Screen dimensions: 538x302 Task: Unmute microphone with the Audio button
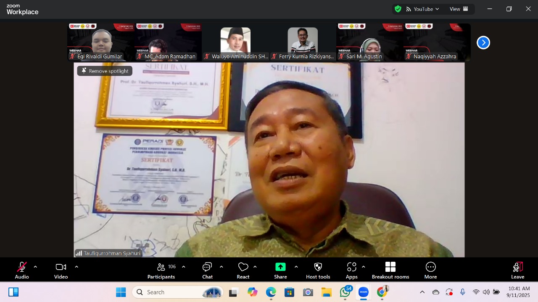pos(22,271)
